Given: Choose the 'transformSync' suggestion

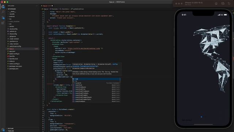Looking at the screenshot, I should [96, 101].
